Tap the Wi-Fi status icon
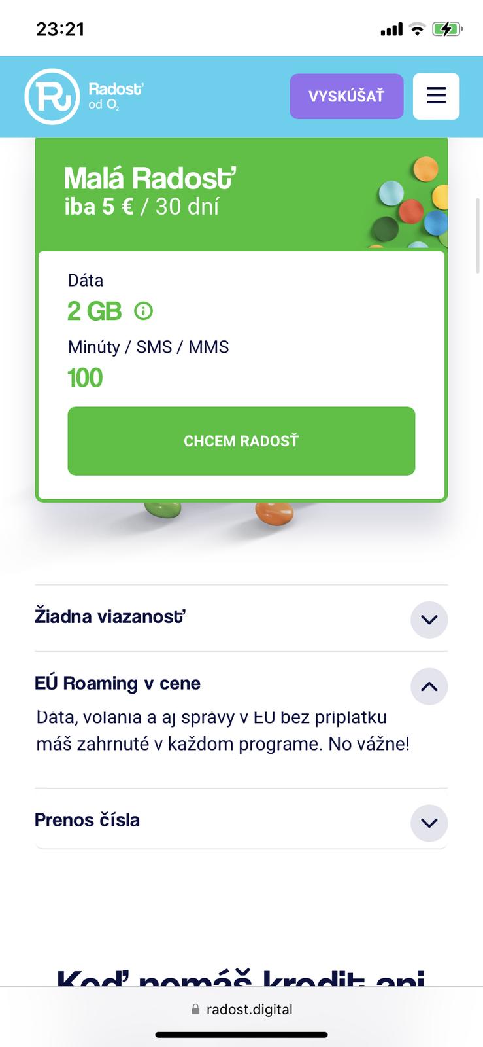Viewport: 483px width, 1047px height. [x=416, y=29]
